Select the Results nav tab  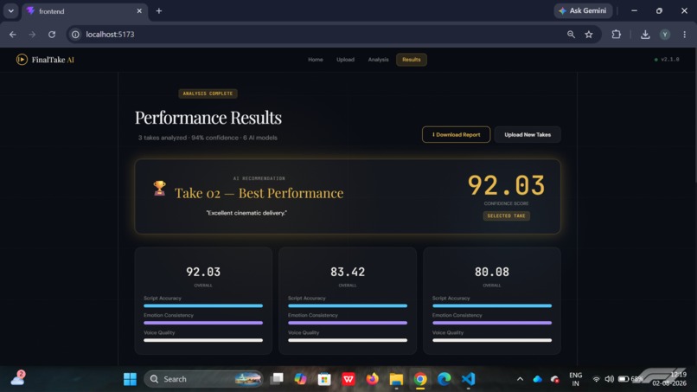(411, 60)
